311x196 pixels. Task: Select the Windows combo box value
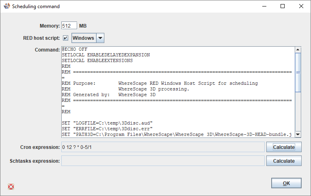point(83,38)
